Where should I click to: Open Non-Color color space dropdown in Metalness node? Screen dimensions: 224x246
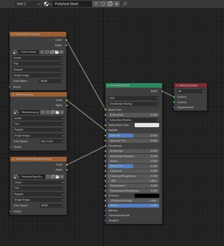click(52, 141)
